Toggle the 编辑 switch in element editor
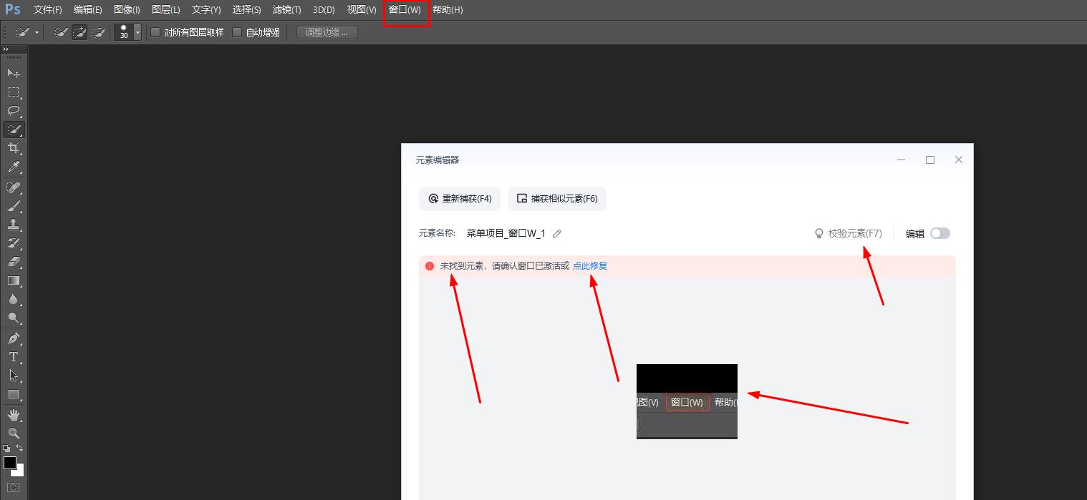 pyautogui.click(x=939, y=233)
